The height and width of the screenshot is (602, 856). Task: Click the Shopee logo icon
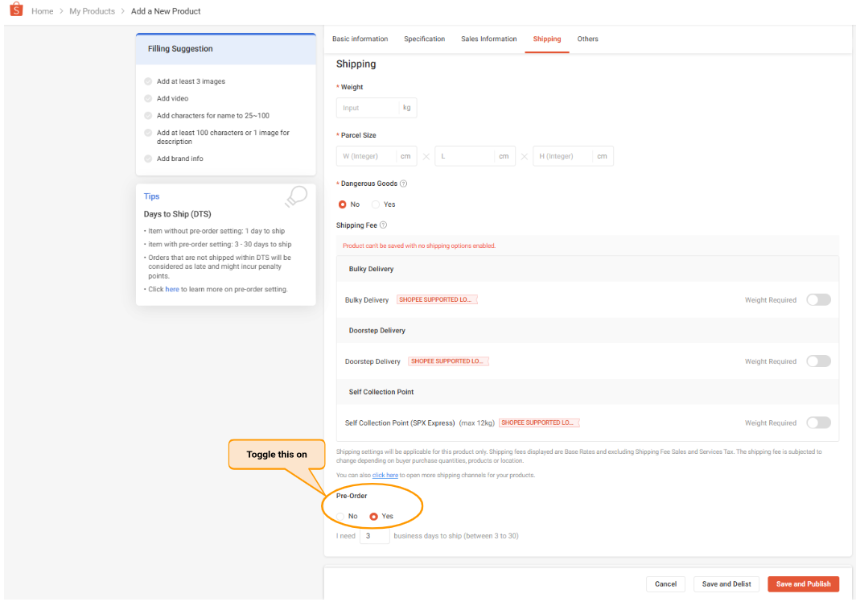click(16, 10)
